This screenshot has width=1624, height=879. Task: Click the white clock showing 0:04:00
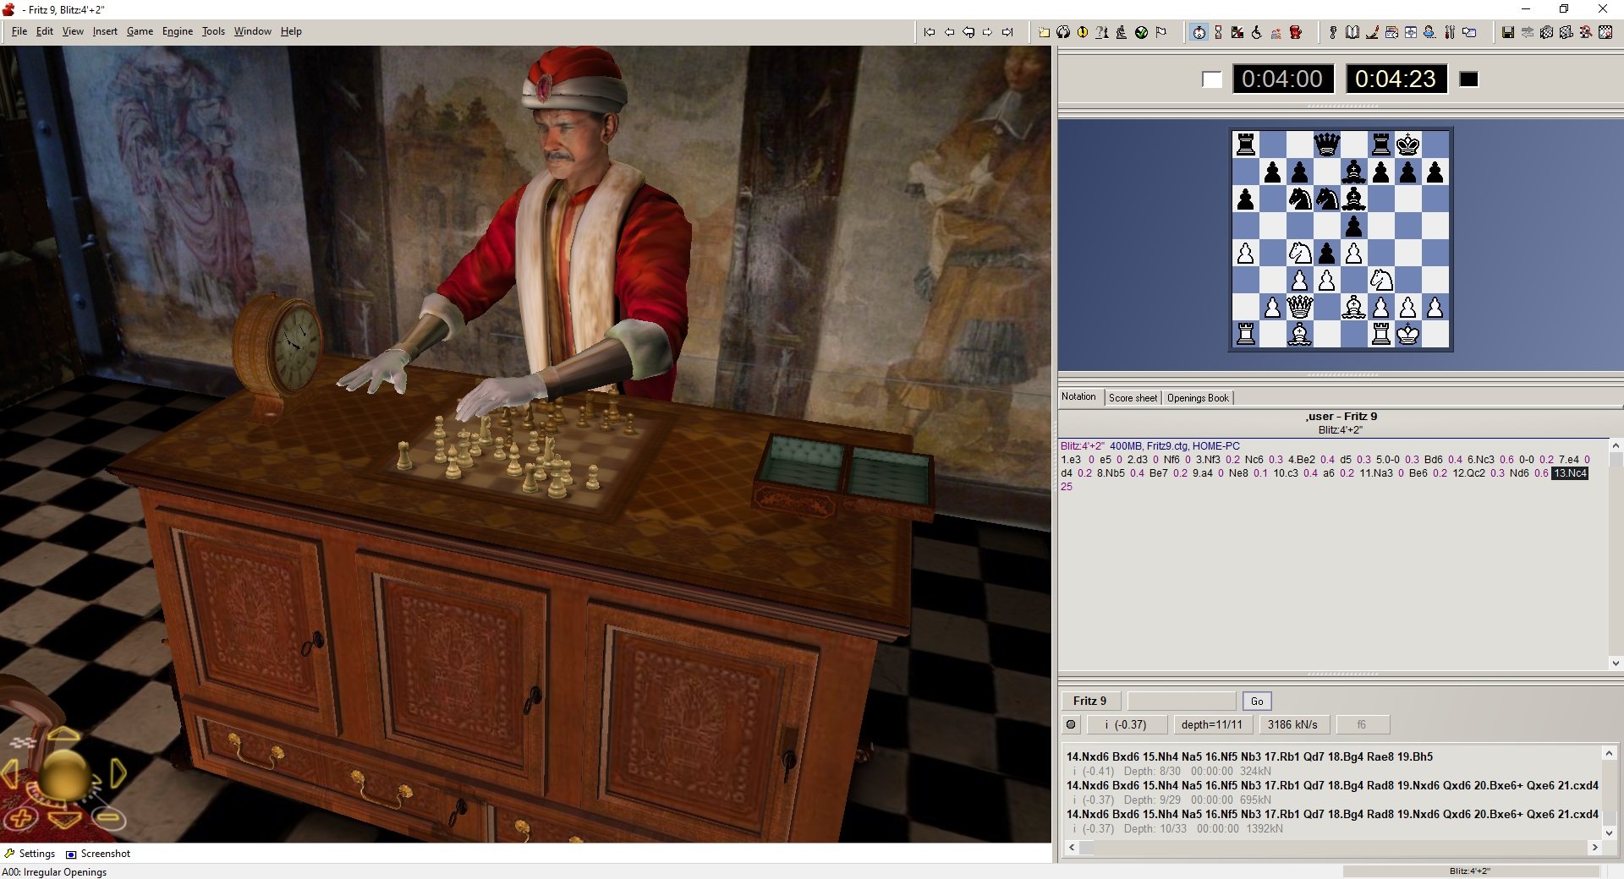pyautogui.click(x=1282, y=79)
